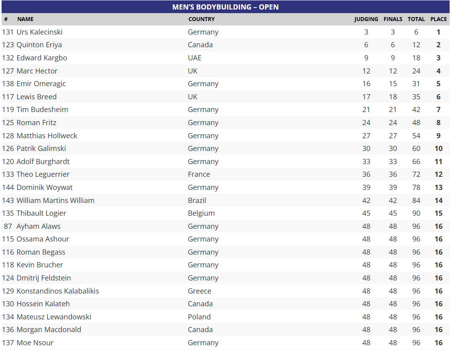Click the JUDGING column header
The height and width of the screenshot is (350, 456).
point(366,19)
